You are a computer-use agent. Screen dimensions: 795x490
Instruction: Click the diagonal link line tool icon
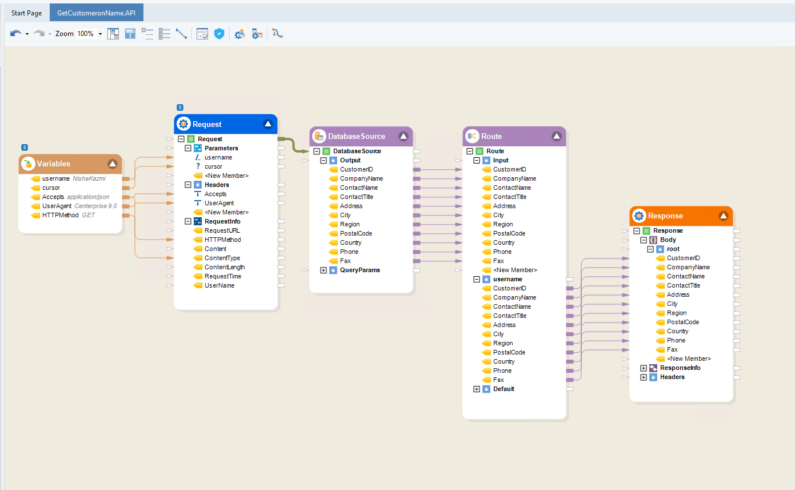[181, 34]
